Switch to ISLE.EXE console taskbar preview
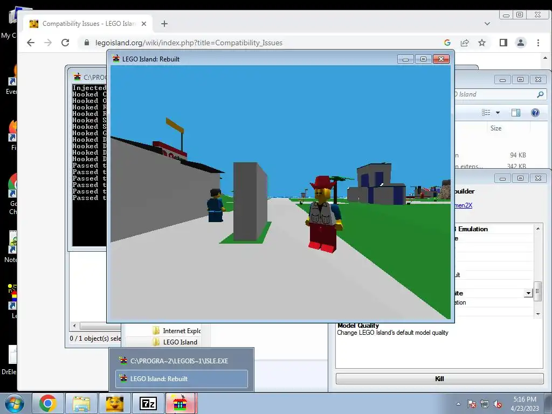Image resolution: width=552 pixels, height=414 pixels. point(181,361)
